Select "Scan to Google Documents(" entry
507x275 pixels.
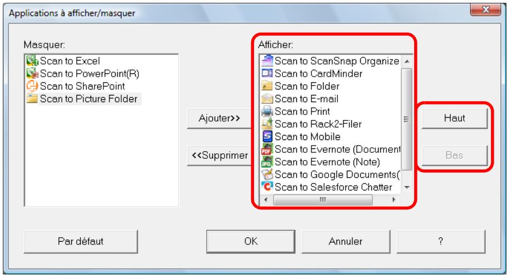[x=337, y=174]
